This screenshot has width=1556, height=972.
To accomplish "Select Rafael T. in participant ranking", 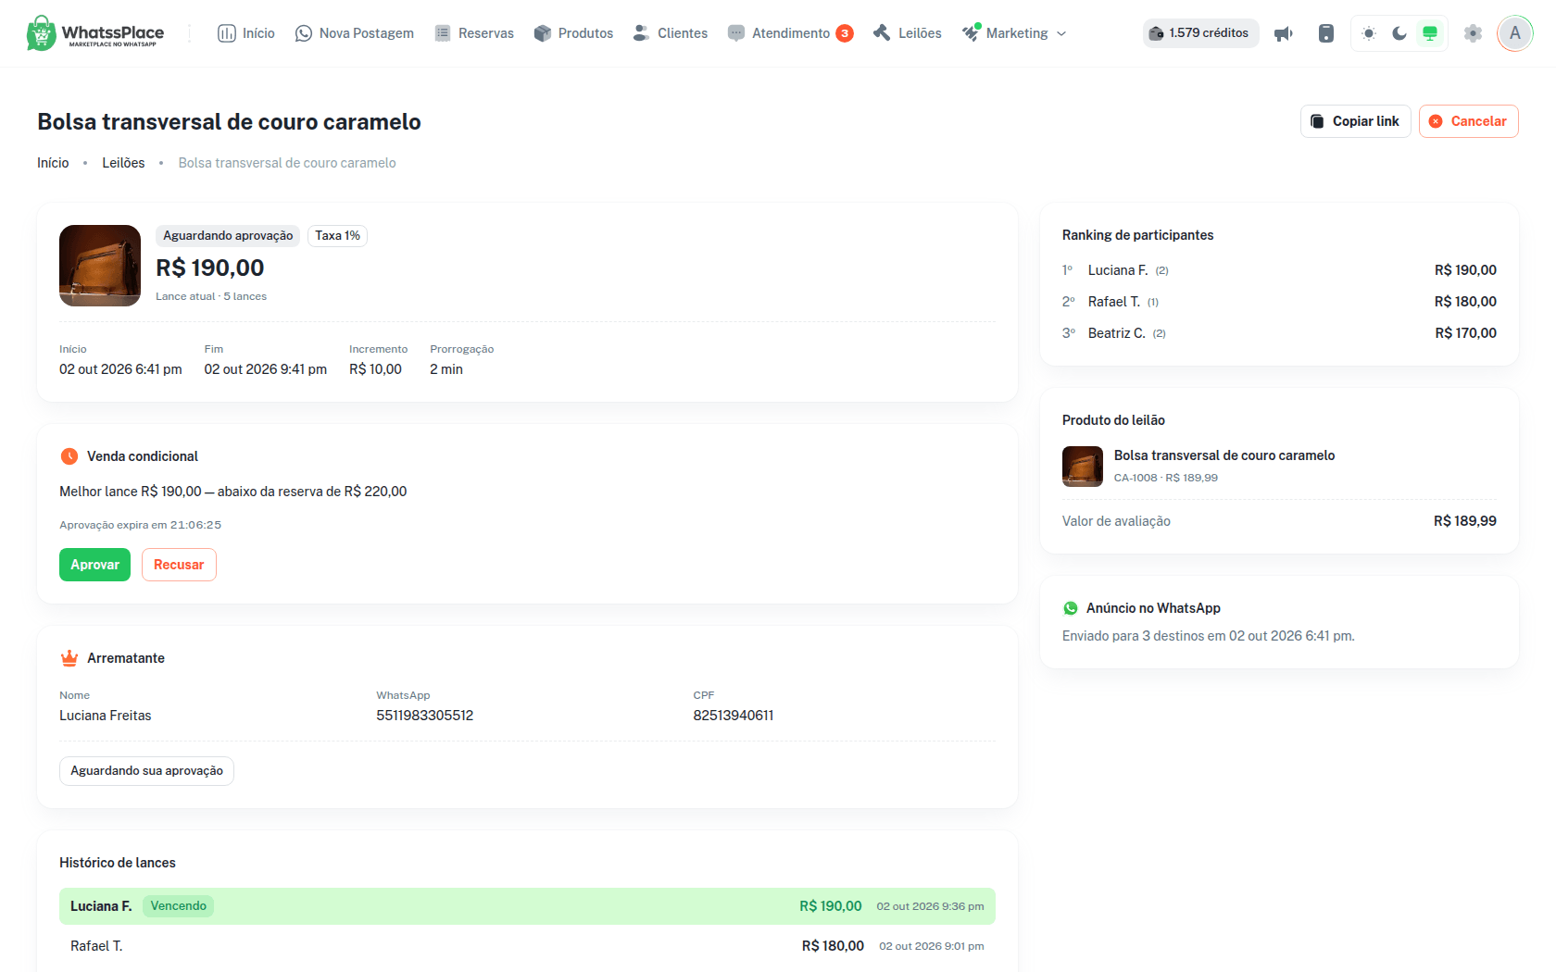I will pyautogui.click(x=1279, y=302).
